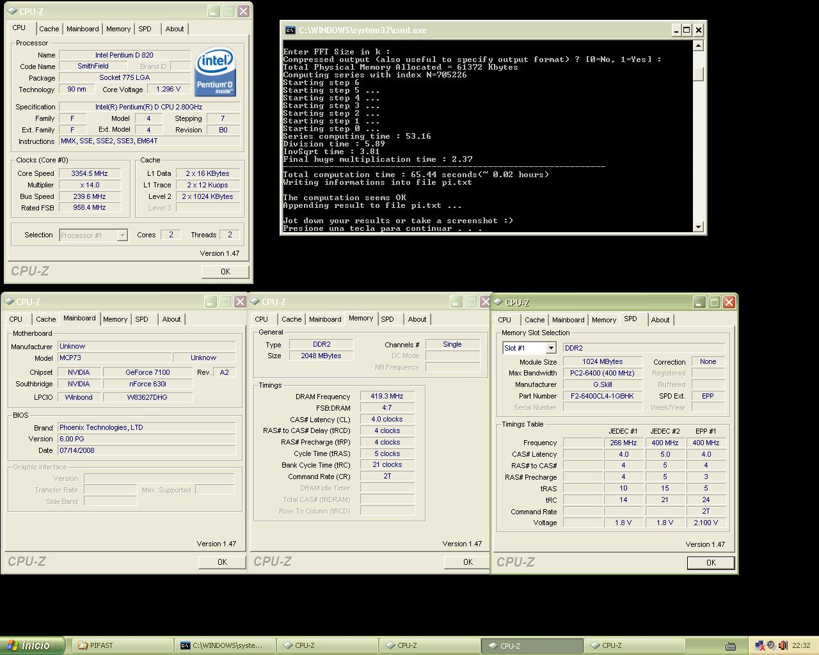Click the Inicio start button
This screenshot has height=655, width=819.
click(32, 645)
